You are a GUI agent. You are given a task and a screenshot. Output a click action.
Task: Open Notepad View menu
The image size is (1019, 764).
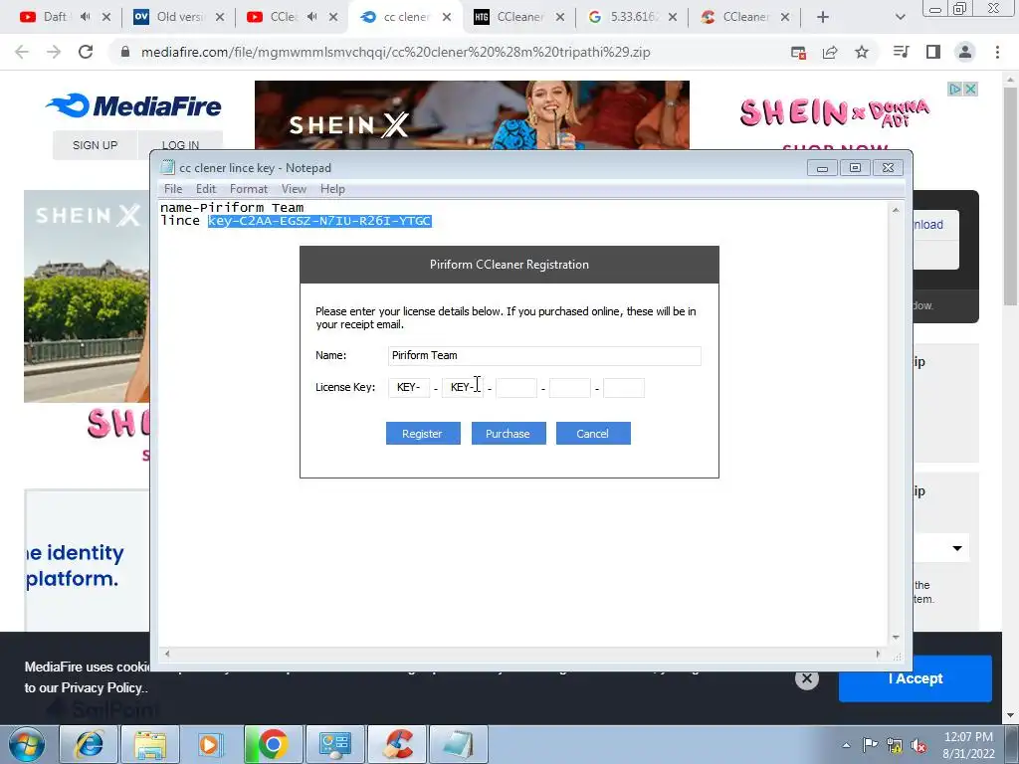[x=294, y=189]
